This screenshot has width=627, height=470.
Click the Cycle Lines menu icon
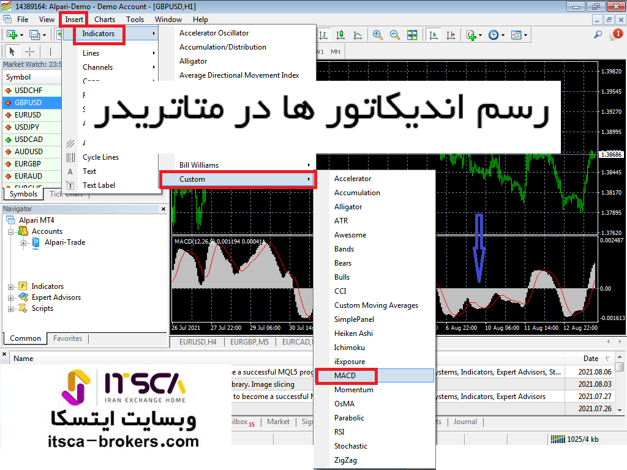[70, 157]
